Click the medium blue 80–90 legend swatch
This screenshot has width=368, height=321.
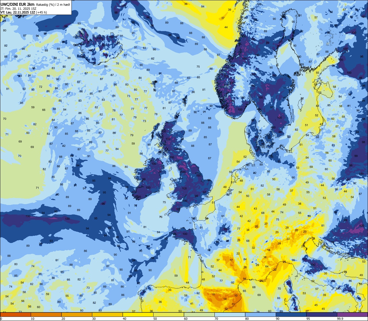click(260, 314)
